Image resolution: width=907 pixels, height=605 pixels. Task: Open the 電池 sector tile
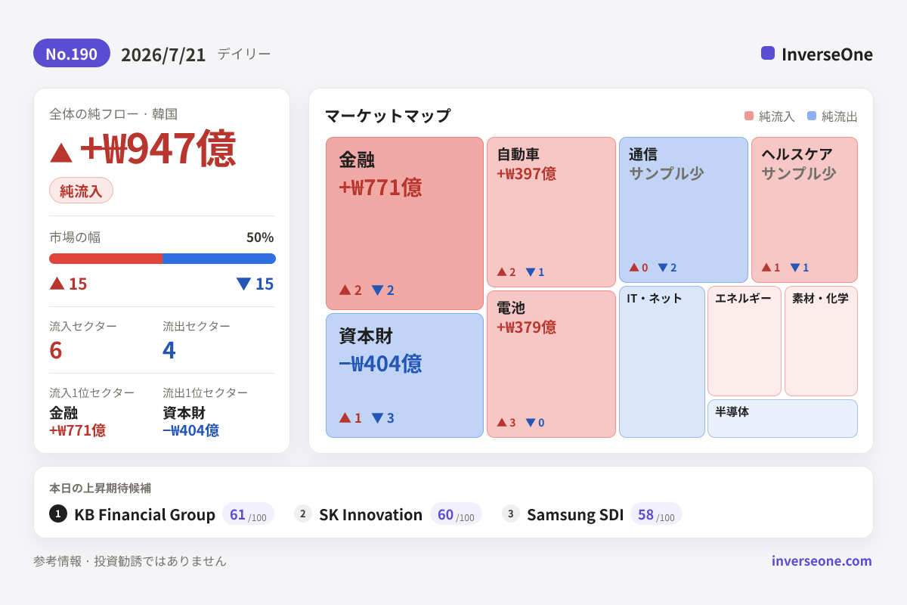tap(552, 364)
